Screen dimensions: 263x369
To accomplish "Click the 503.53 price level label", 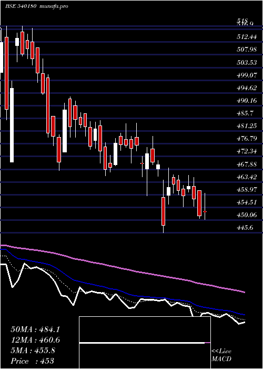I will click(x=247, y=63).
